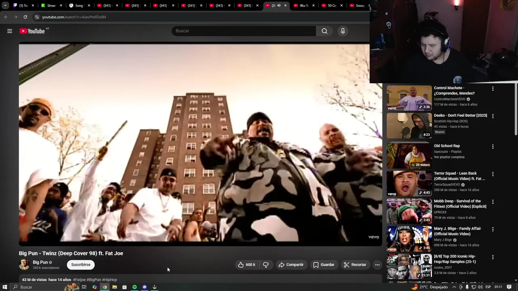This screenshot has width=518, height=291.
Task: Click the Mobb Deep video thumbnail
Action: point(409,211)
